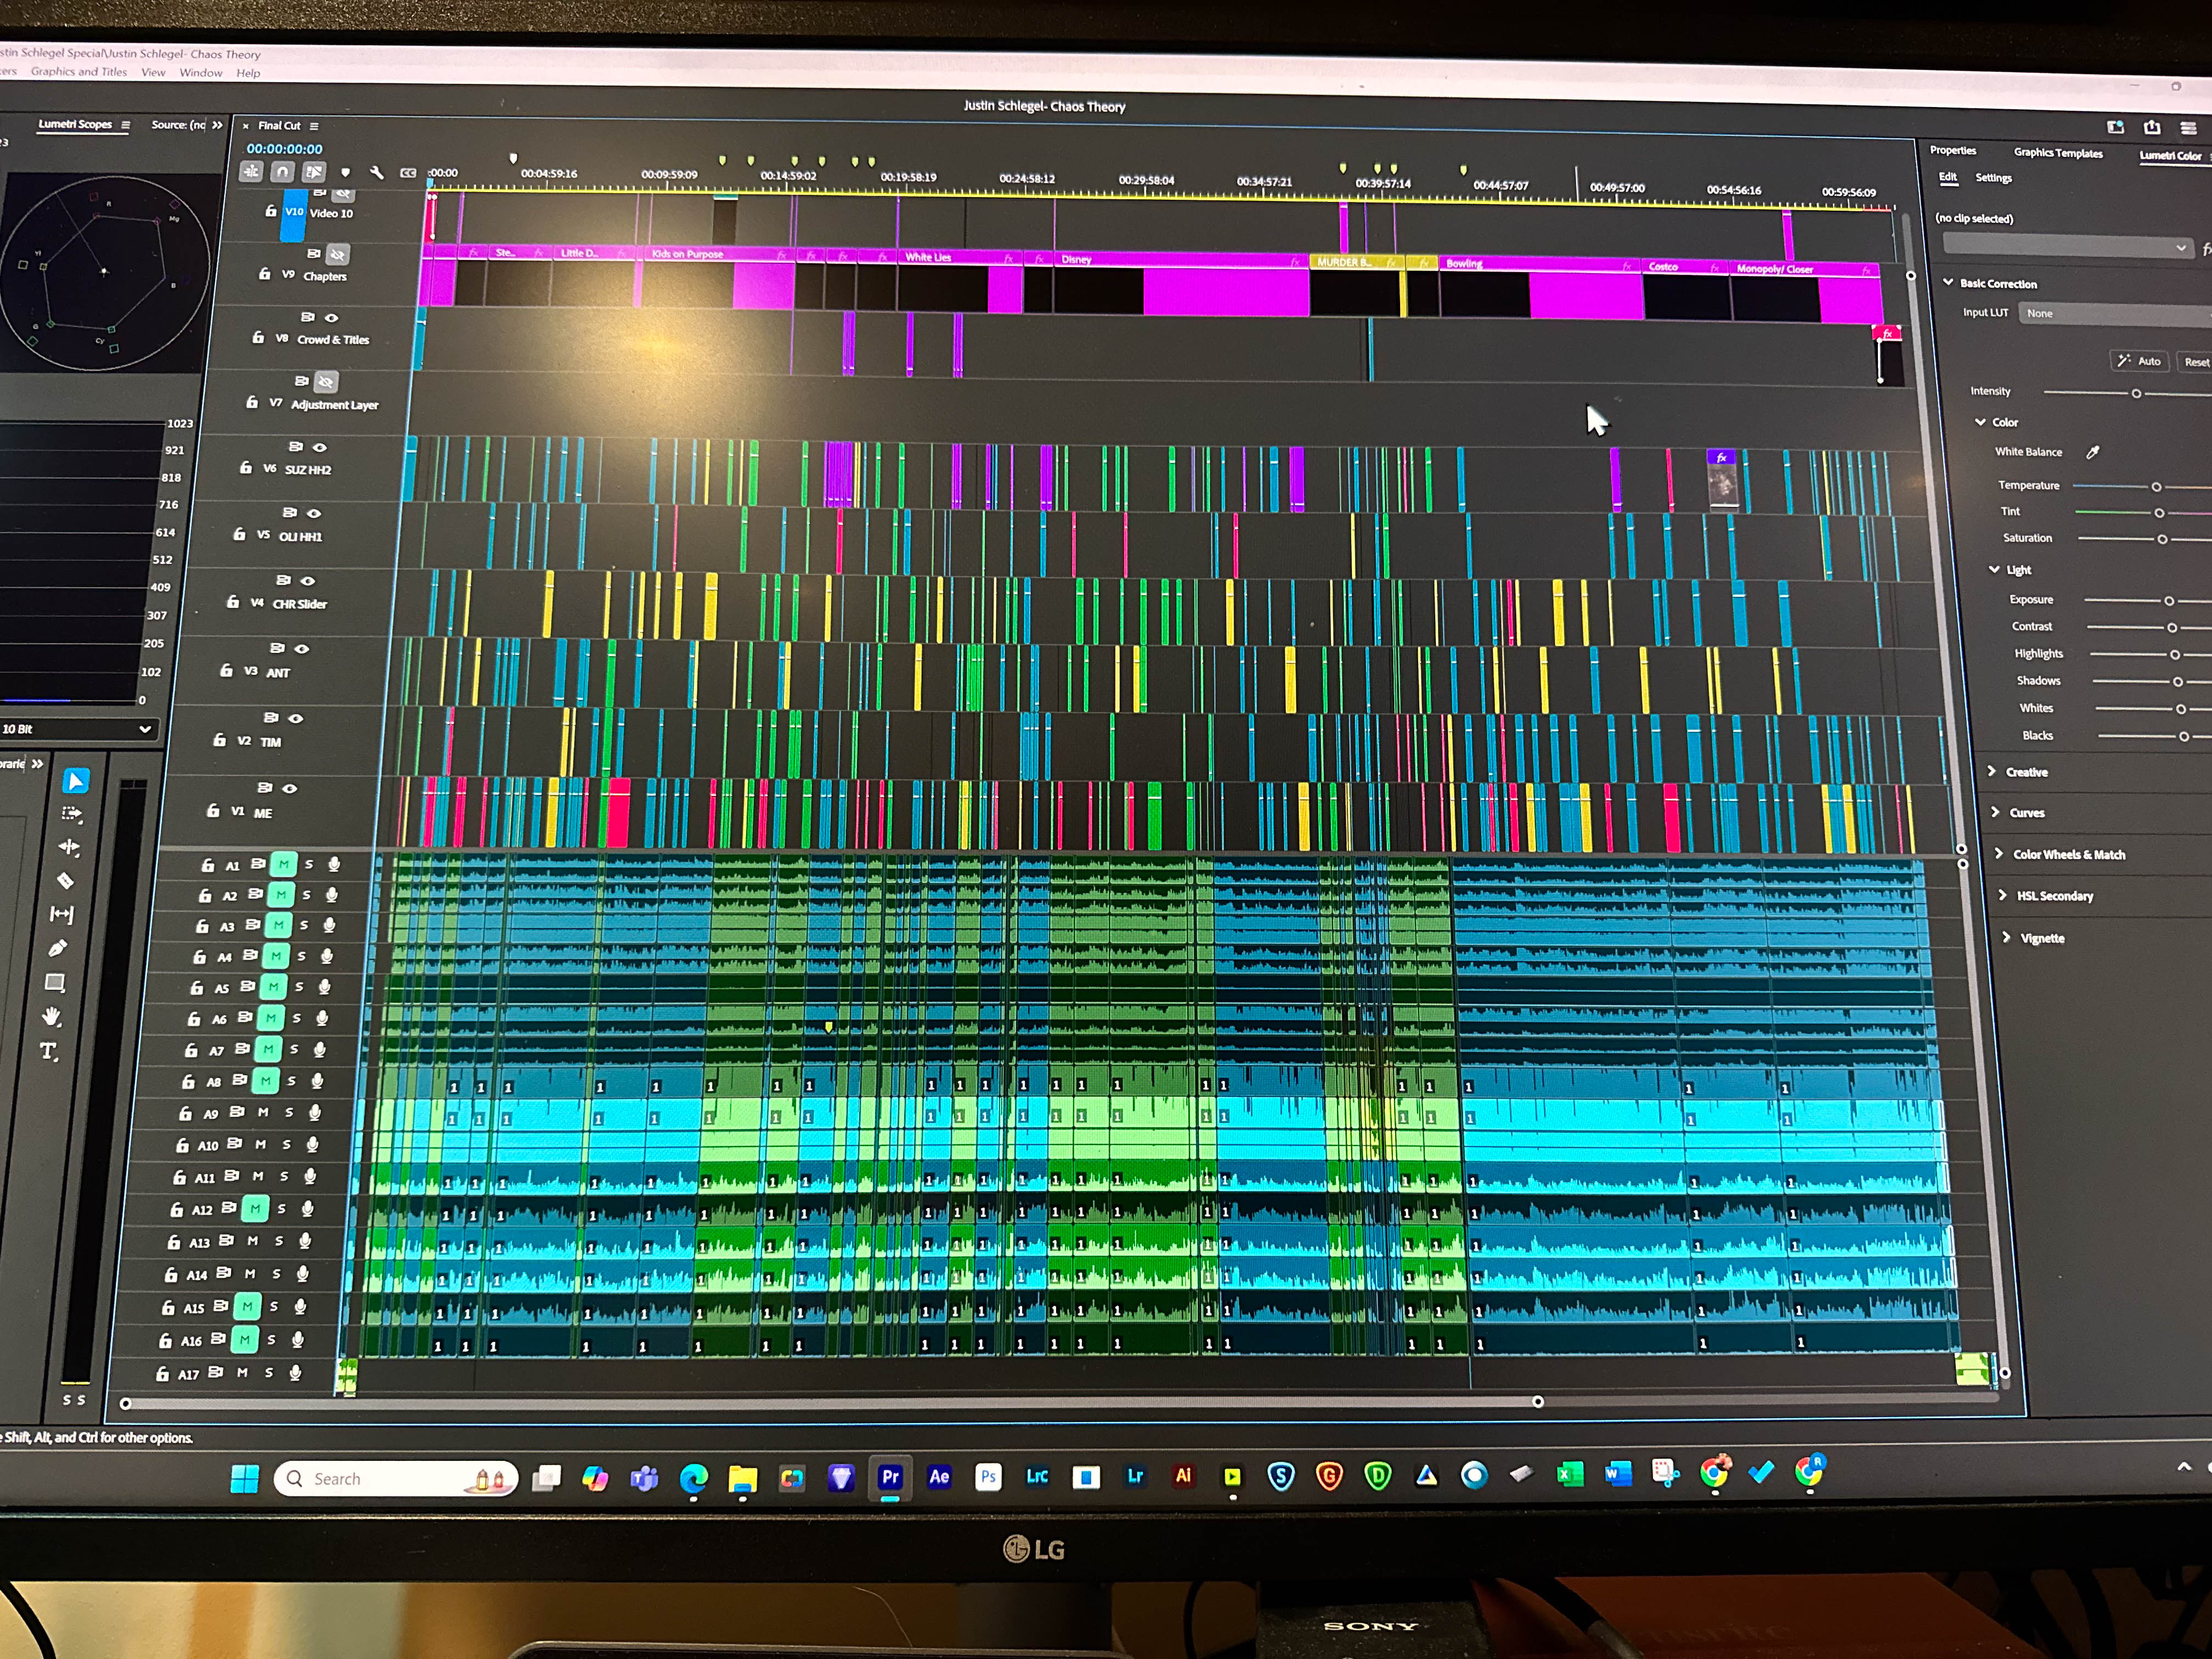
Task: Toggle mute on track A9
Action: (x=263, y=1112)
